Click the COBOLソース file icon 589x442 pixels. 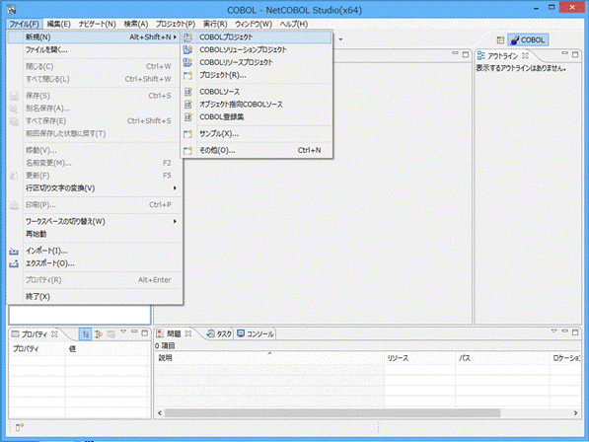(x=187, y=92)
